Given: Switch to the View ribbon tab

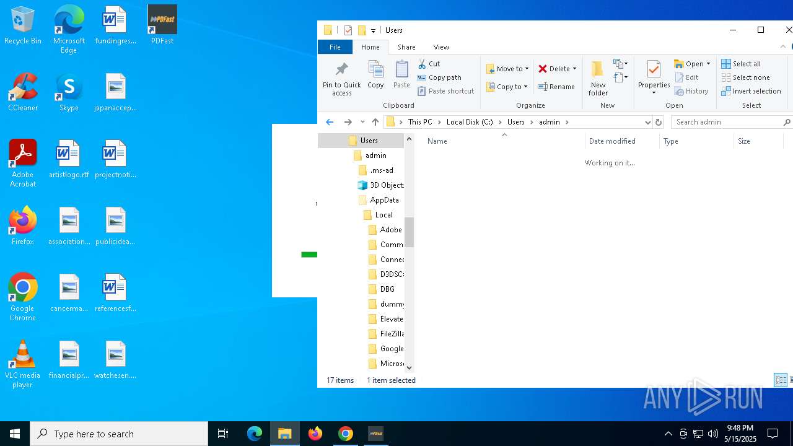Looking at the screenshot, I should 441,47.
